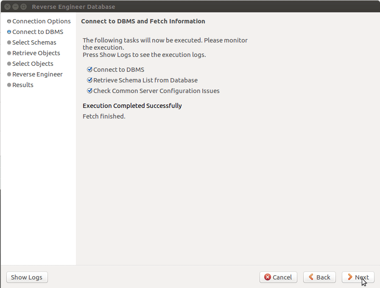Select the Connect to DBMS step

[x=37, y=32]
